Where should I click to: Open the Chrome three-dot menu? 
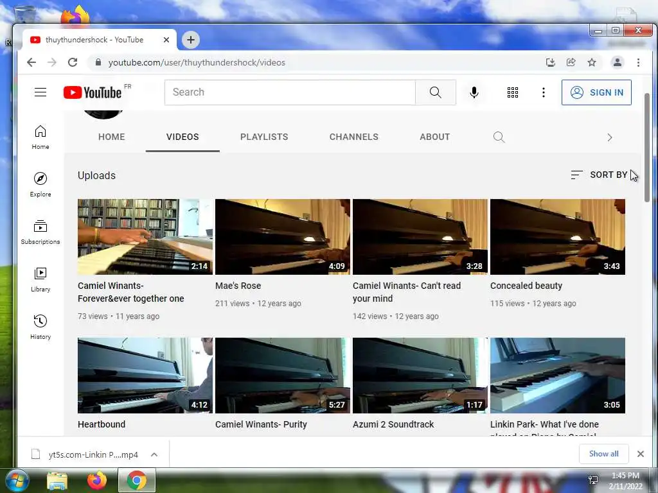[638, 62]
